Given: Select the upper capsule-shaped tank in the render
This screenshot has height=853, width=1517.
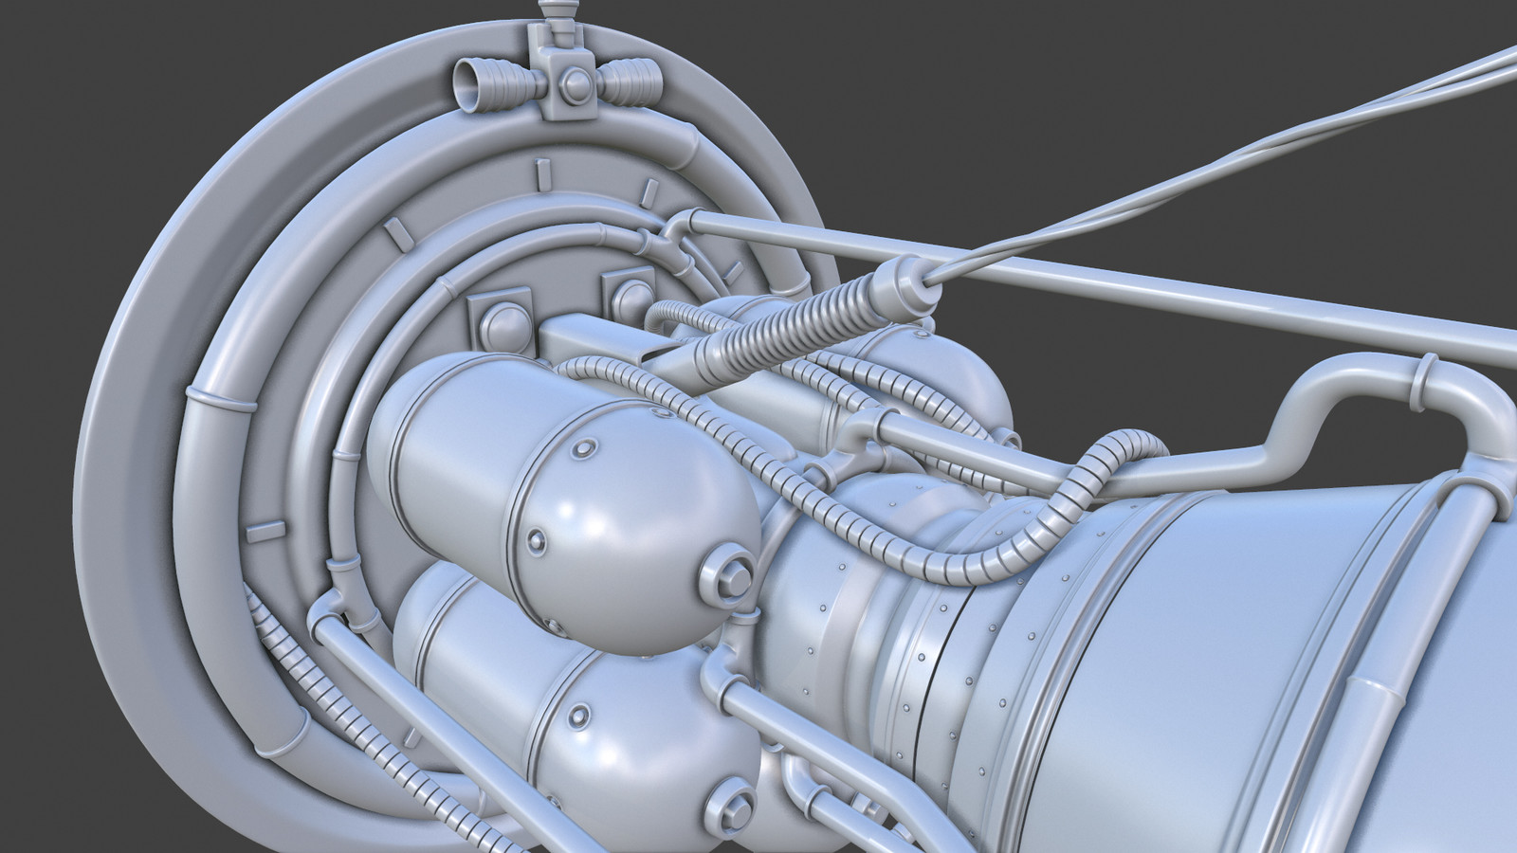Looking at the screenshot, I should [563, 502].
